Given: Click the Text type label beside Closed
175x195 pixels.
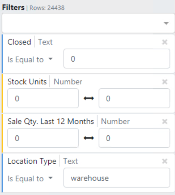Looking at the screenshot, I should (x=45, y=42).
